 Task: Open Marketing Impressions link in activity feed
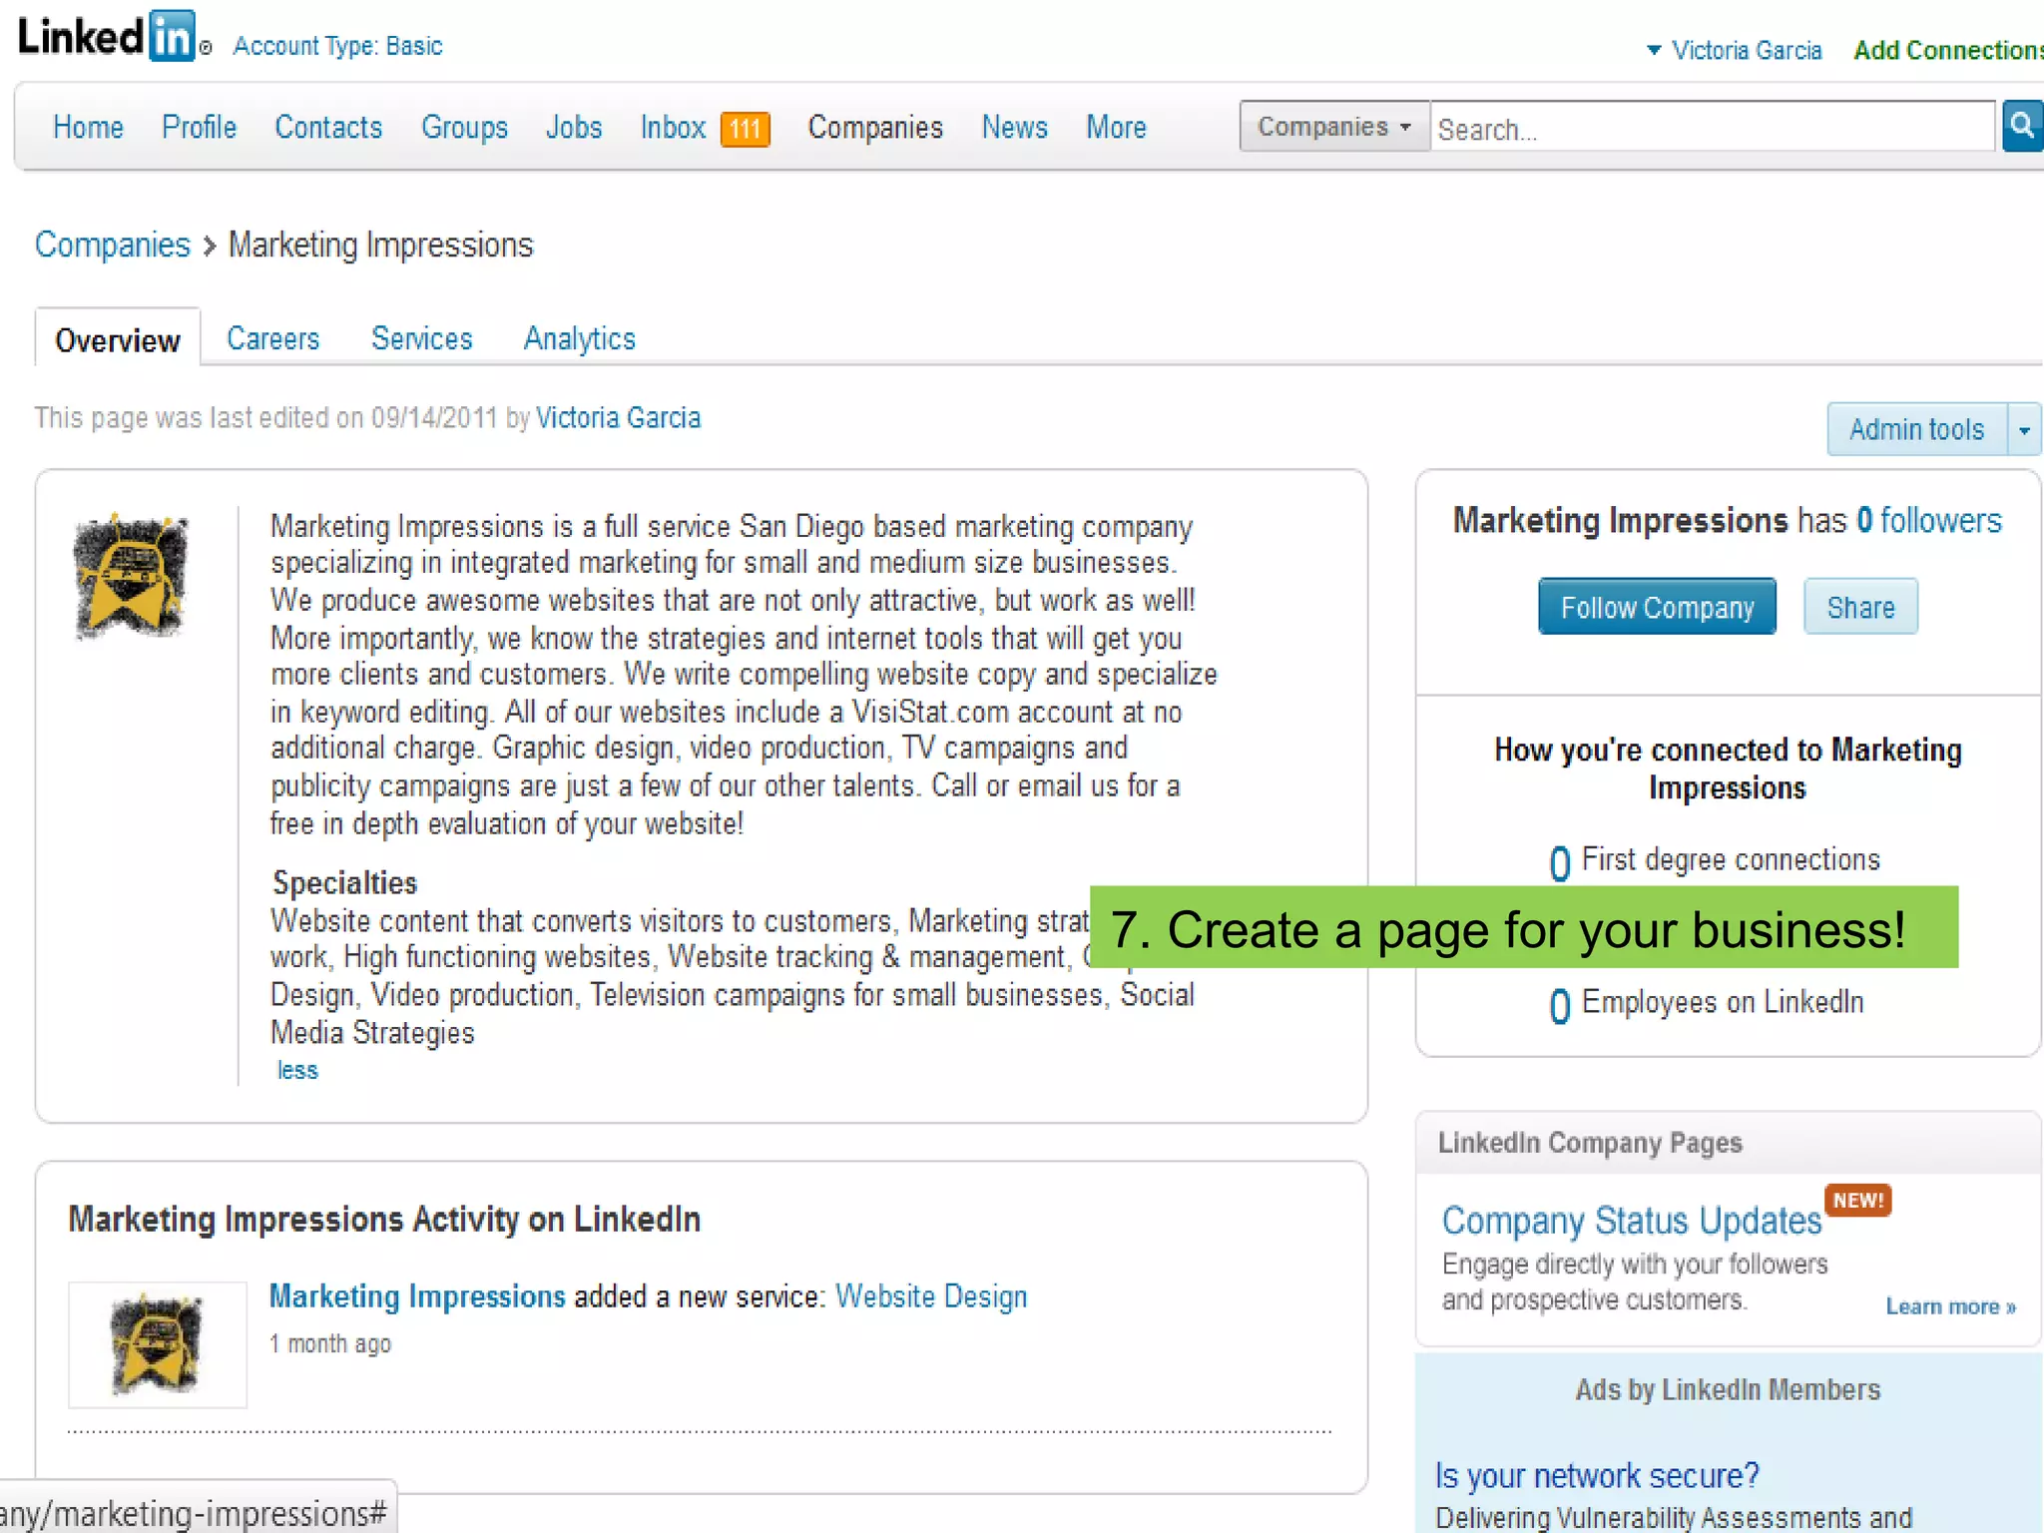click(x=417, y=1296)
